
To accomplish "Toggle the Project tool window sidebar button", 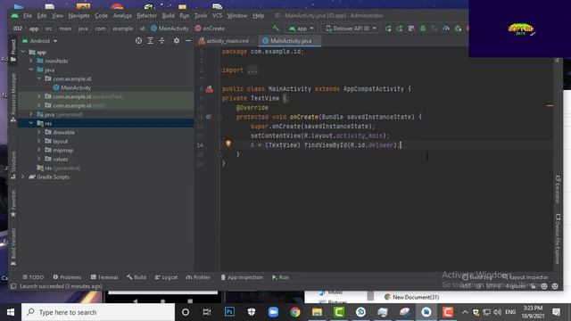I will click(x=13, y=50).
